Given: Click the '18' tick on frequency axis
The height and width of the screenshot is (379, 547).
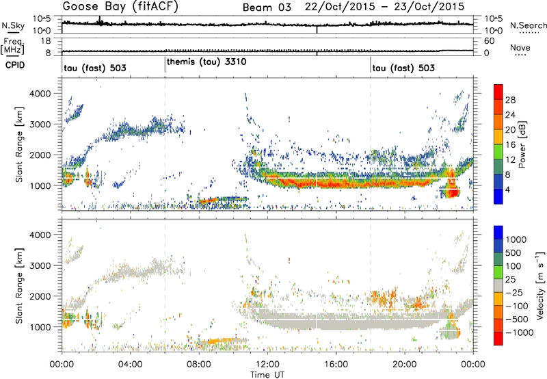Looking at the screenshot, I should coord(46,41).
